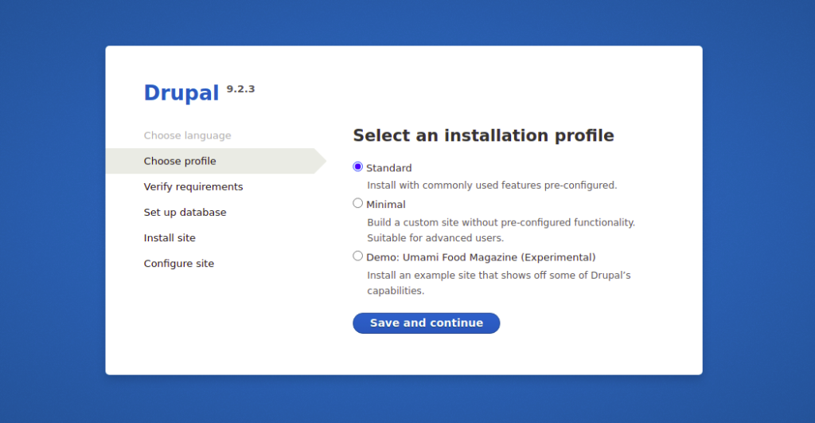Select the Standard installation profile radio button
This screenshot has height=423, width=815.
[357, 166]
